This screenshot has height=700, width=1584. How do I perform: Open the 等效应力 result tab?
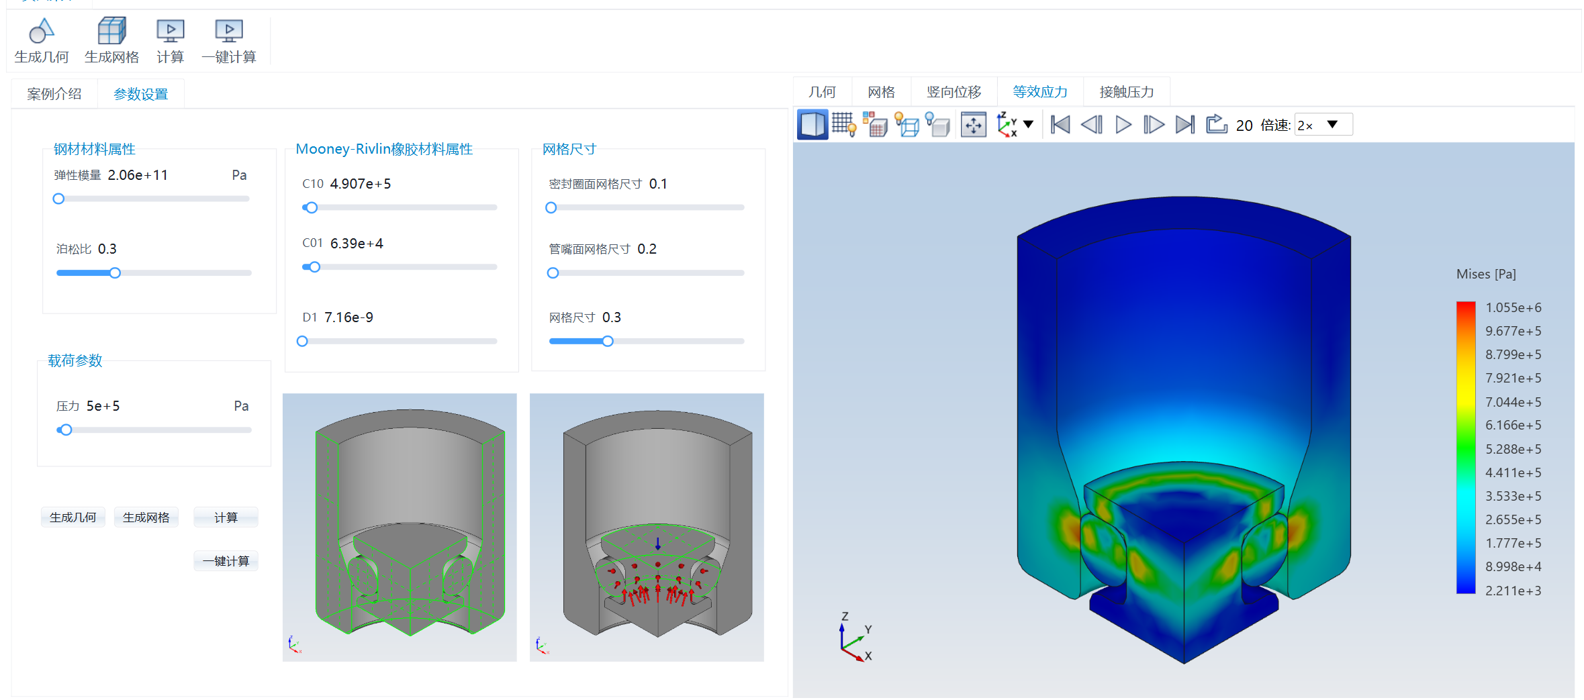1040,92
